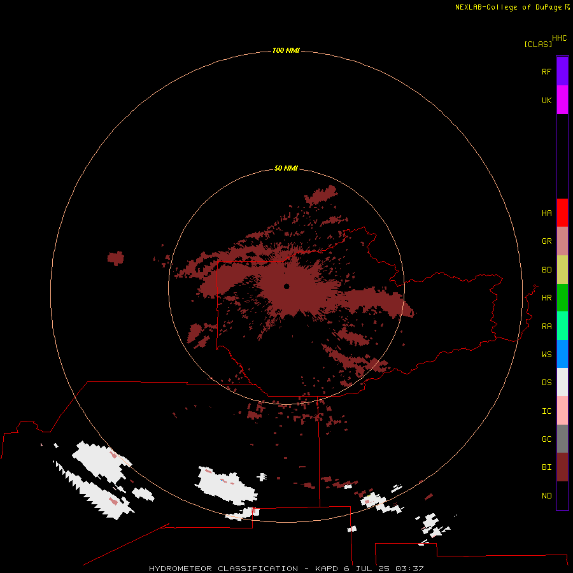The image size is (573, 573).
Task: Click the 'WS' legend label
Action: tap(546, 354)
